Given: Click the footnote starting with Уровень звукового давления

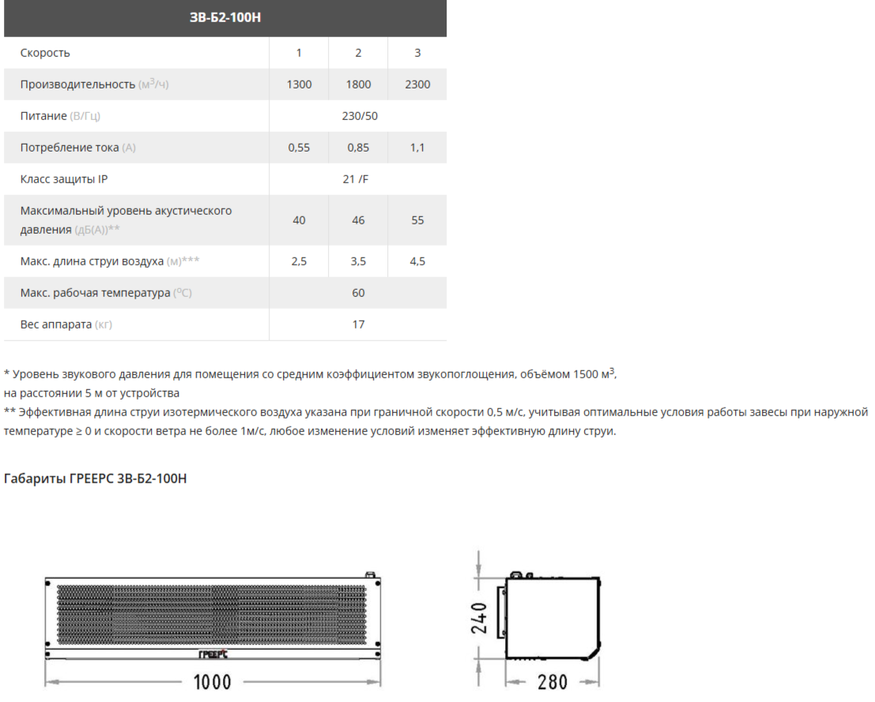Looking at the screenshot, I should (x=311, y=383).
